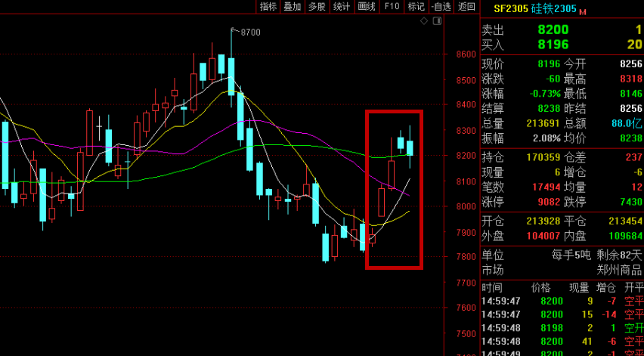The height and width of the screenshot is (356, 644).
Task: Click the last candlestick inside the red box
Action: (x=410, y=147)
